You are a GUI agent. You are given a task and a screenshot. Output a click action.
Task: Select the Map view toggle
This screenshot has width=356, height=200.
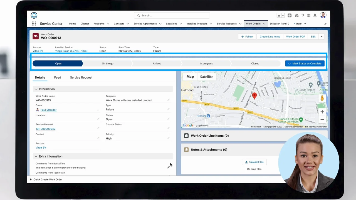point(190,77)
